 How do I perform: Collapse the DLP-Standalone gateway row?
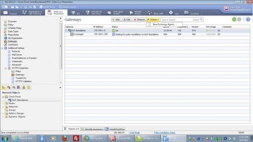click(66, 31)
